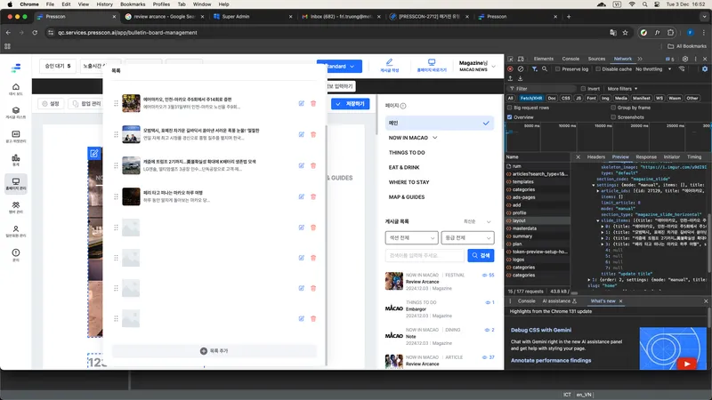Uncheck the Overview checkbox
The width and height of the screenshot is (712, 400).
point(509,117)
